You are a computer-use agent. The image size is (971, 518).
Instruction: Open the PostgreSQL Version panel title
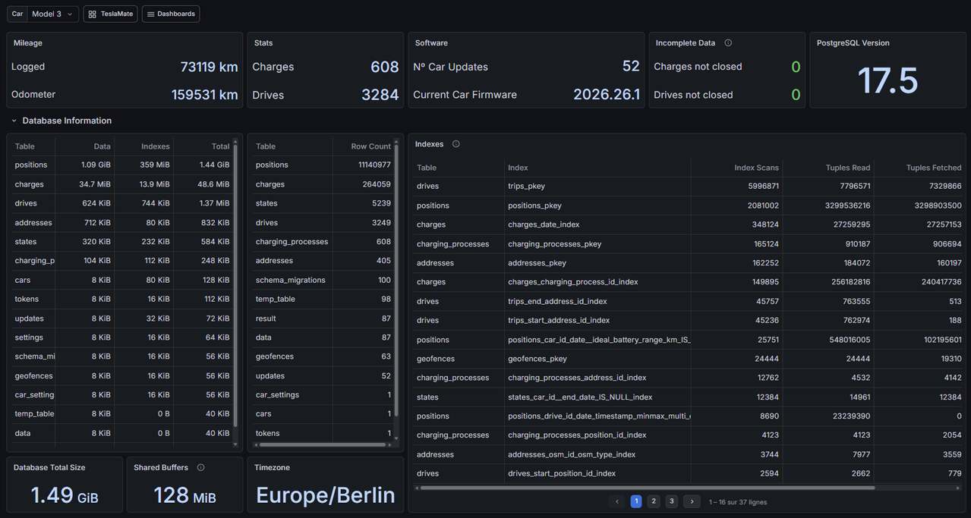[853, 43]
